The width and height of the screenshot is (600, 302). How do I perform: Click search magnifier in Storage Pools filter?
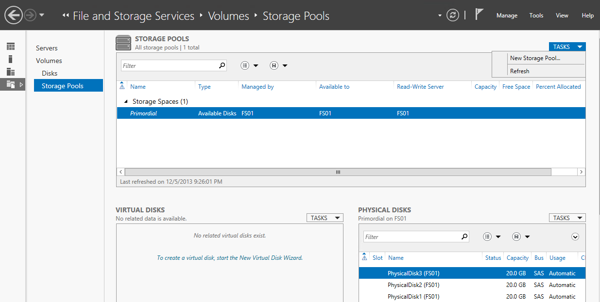(222, 65)
